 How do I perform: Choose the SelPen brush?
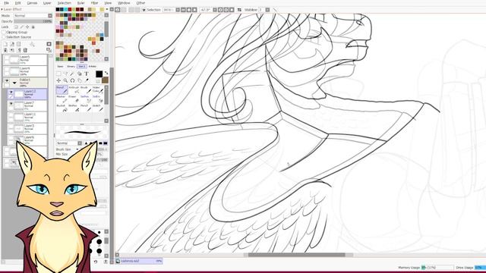point(85,99)
